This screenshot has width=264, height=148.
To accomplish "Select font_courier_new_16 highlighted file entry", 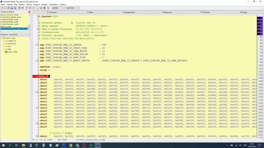I will (x=14, y=29).
